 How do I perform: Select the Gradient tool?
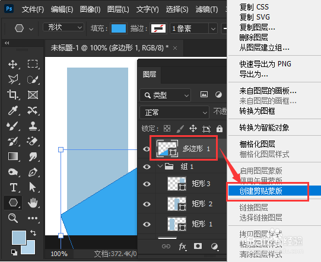pos(13,156)
